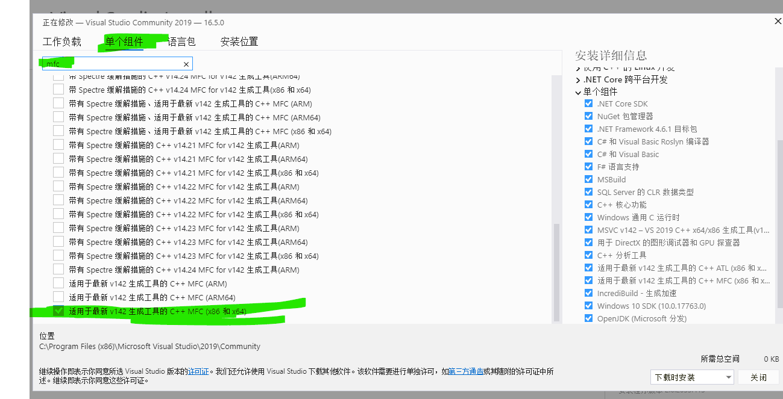The height and width of the screenshot is (399, 783).
Task: Uncheck .NET Framework 4.6.1 目标包
Action: tap(588, 129)
